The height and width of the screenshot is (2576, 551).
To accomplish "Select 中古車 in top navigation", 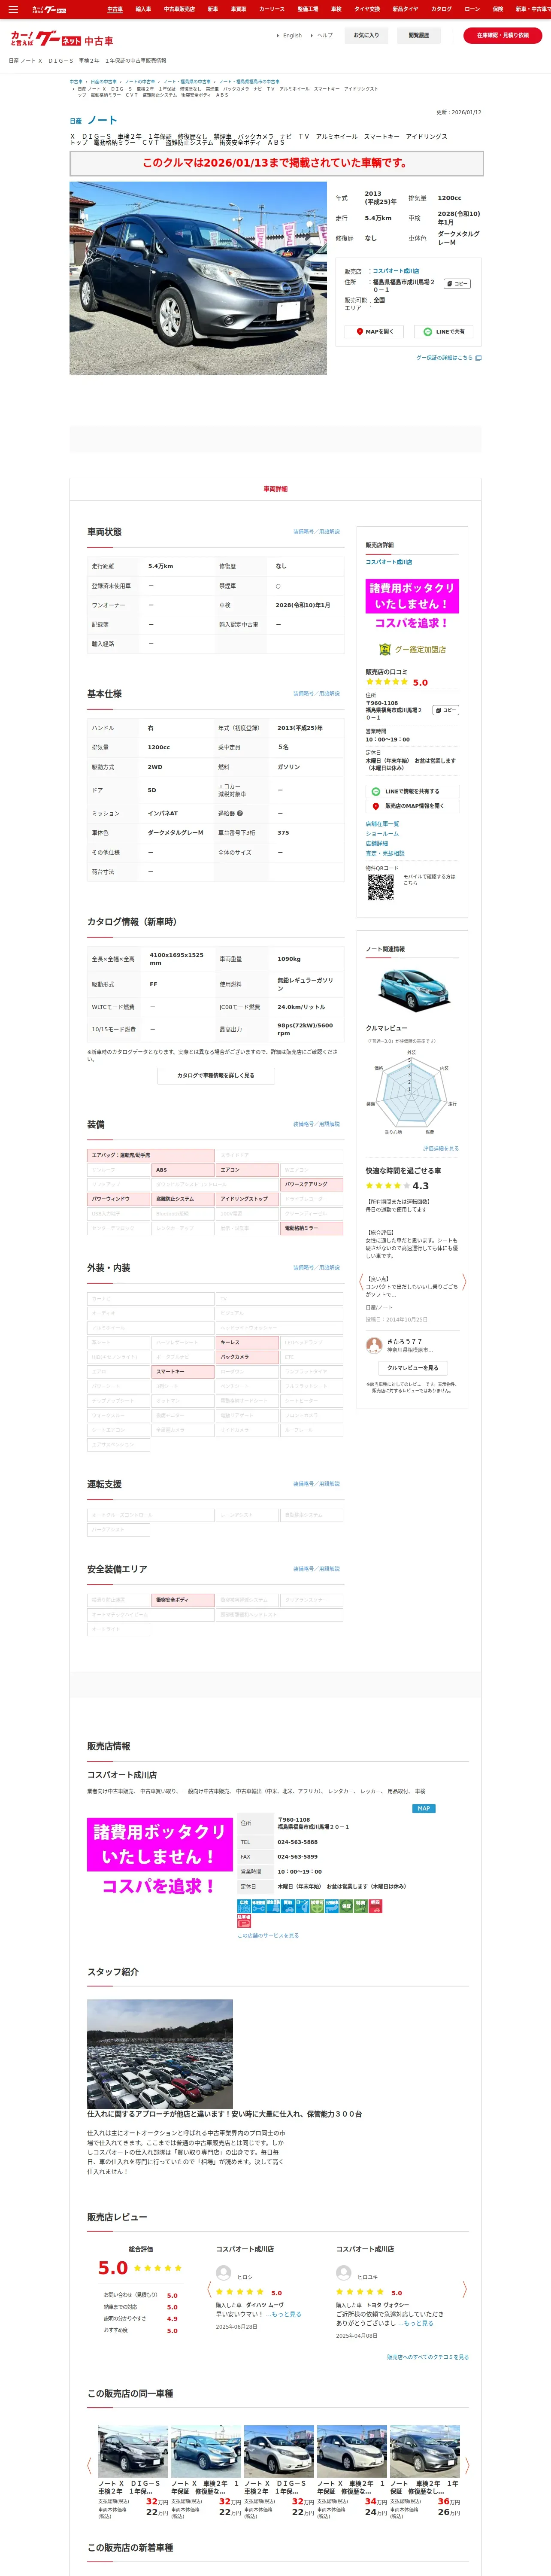I will pyautogui.click(x=115, y=9).
